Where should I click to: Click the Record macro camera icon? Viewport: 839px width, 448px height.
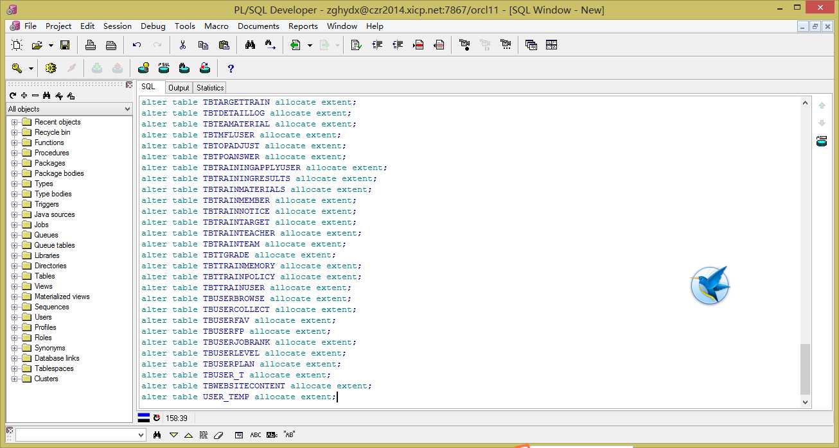(x=464, y=45)
